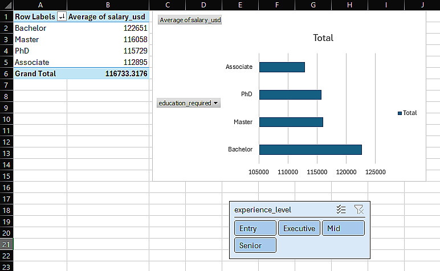Toggle multi-select in experience_level slicer
440x271 pixels.
click(341, 210)
